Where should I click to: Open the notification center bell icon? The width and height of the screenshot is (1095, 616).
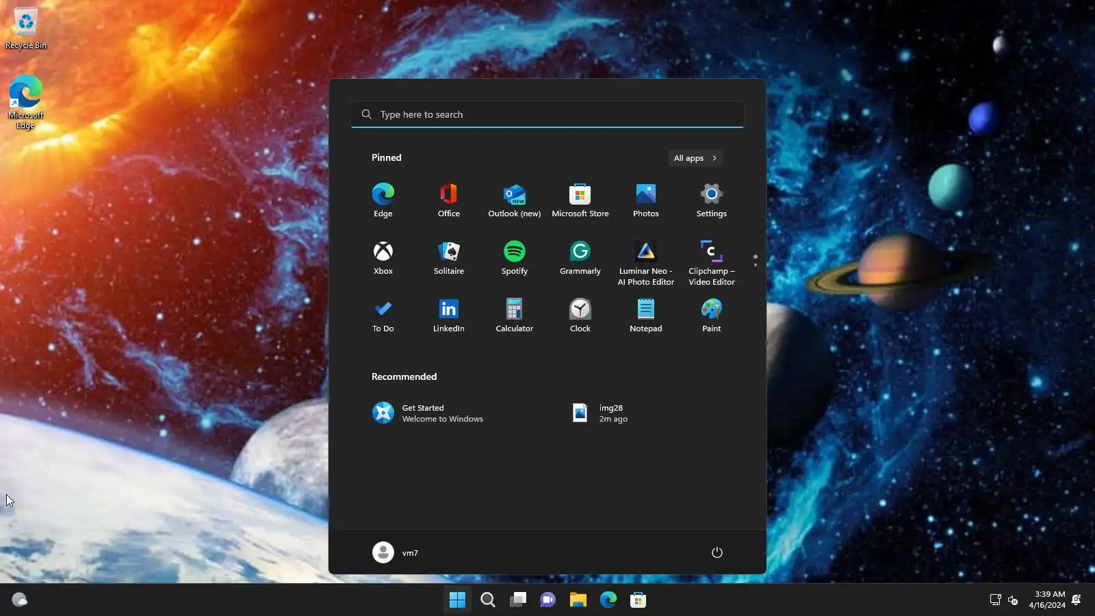pyautogui.click(x=1077, y=600)
